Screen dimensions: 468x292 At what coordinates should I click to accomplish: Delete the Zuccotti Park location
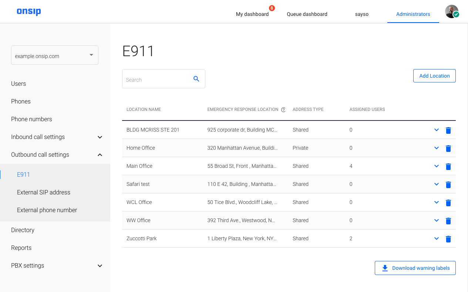(x=448, y=239)
